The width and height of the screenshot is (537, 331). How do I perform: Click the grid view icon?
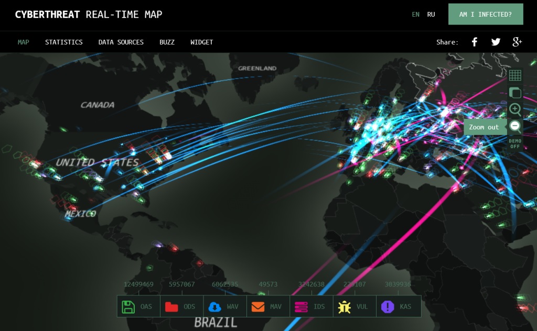click(x=515, y=75)
